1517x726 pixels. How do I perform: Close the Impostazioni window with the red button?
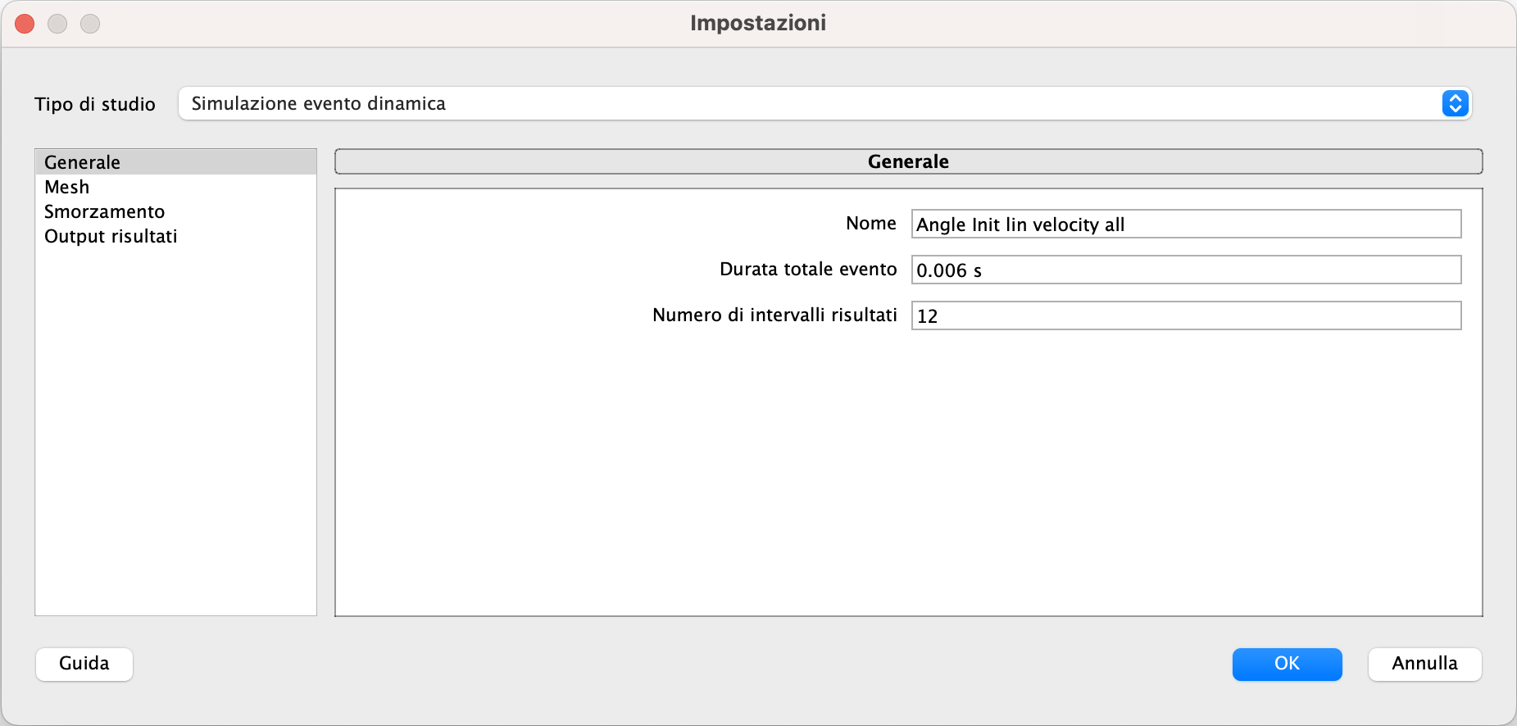click(x=25, y=24)
